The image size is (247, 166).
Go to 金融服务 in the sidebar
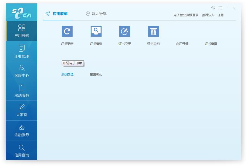(x=21, y=130)
